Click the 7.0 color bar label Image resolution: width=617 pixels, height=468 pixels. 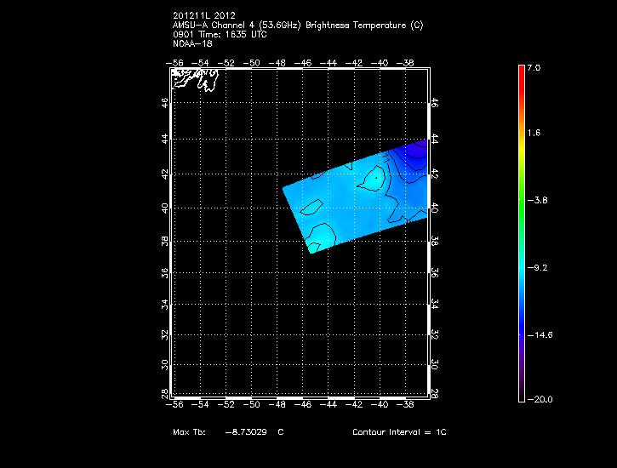pyautogui.click(x=533, y=67)
